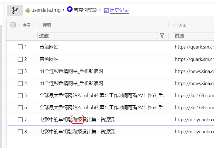214x148 pixels.
Task: Click the list icon beside 序号 header
Action: coord(19,25)
